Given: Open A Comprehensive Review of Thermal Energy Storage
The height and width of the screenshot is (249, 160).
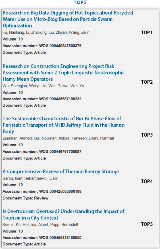Looking at the screenshot, I should 61,172.
